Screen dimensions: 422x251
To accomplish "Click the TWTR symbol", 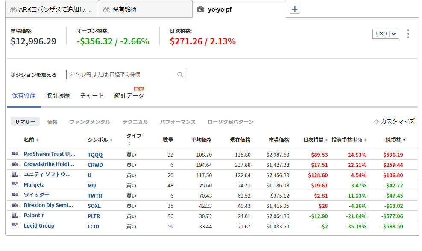I will click(x=95, y=196).
